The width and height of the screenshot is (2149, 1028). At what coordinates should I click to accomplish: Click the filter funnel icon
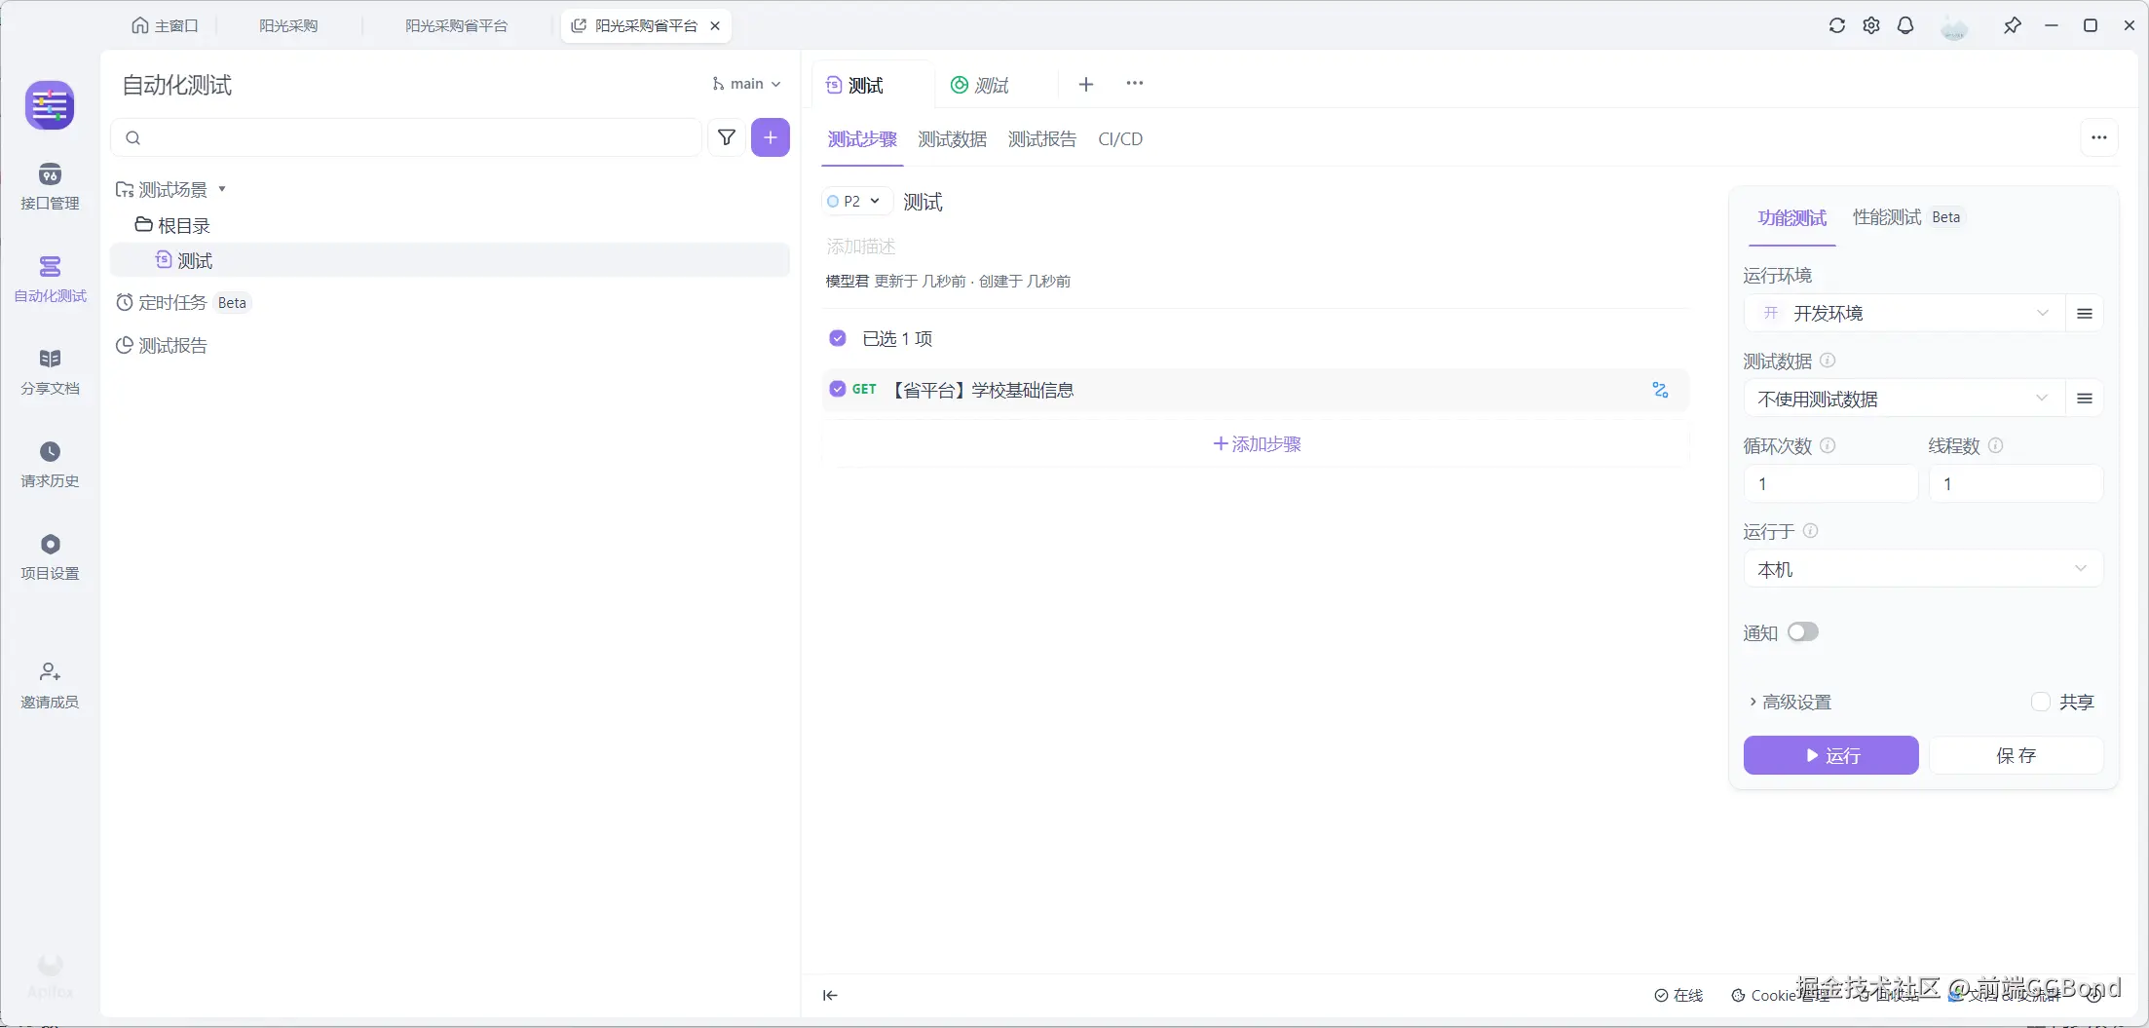[x=727, y=137]
